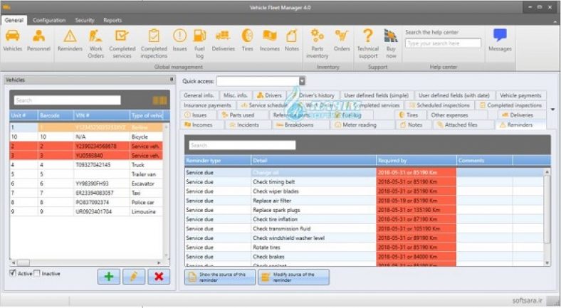
Task: Click the reminders Search field
Action: pos(242,145)
